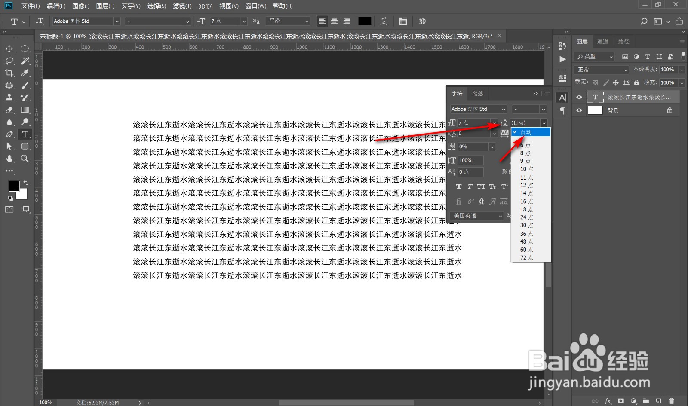The width and height of the screenshot is (688, 406).
Task: Select the Eyedropper tool
Action: click(x=25, y=73)
